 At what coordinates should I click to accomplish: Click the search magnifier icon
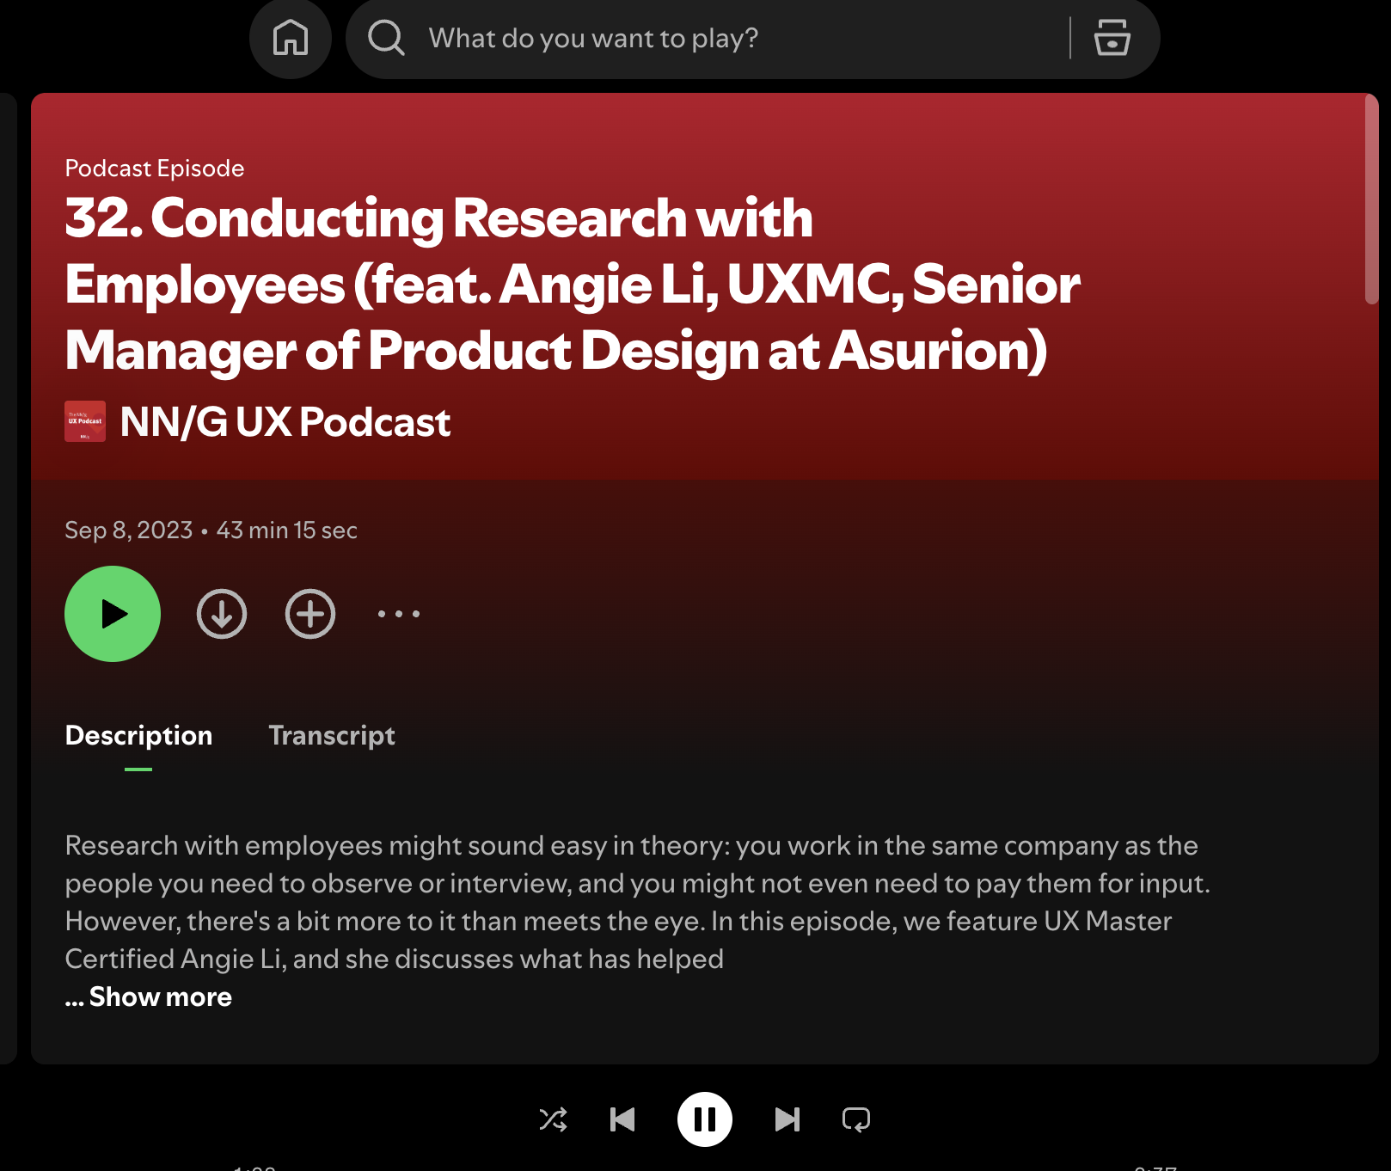click(x=386, y=39)
